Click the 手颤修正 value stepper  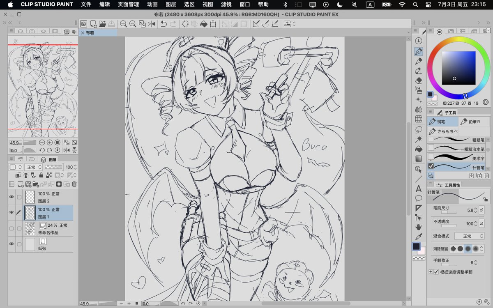[x=475, y=262]
